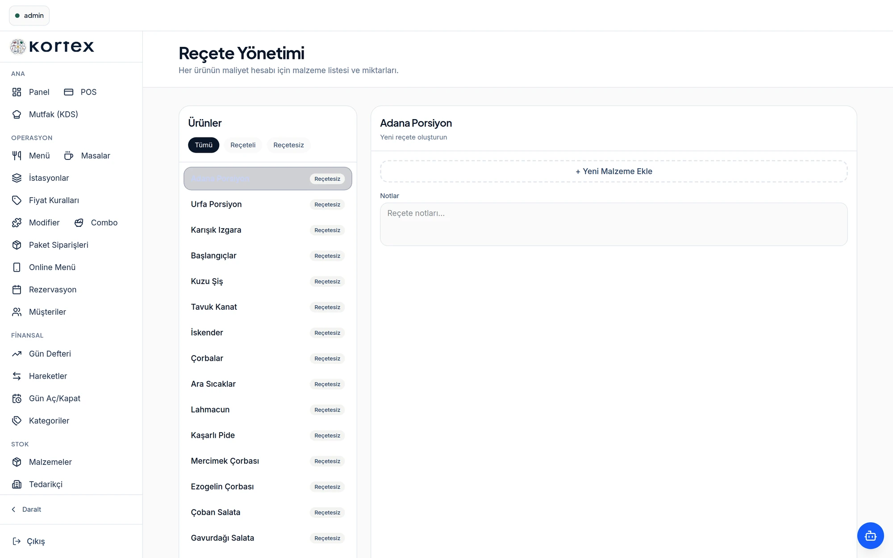
Task: Focus the Reçete notları text area
Action: [x=613, y=224]
